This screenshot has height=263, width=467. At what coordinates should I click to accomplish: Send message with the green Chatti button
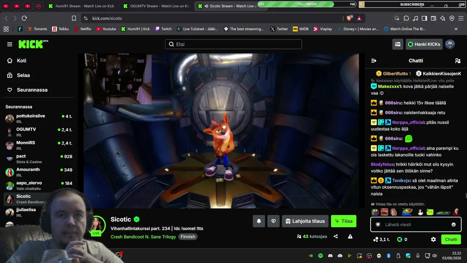(451, 240)
